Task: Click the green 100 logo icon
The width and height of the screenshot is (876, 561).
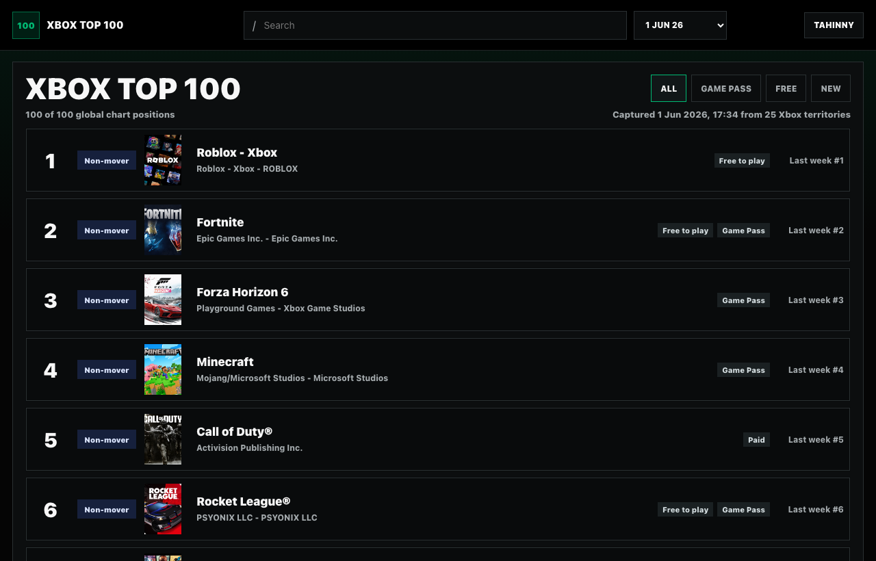Action: pyautogui.click(x=26, y=25)
